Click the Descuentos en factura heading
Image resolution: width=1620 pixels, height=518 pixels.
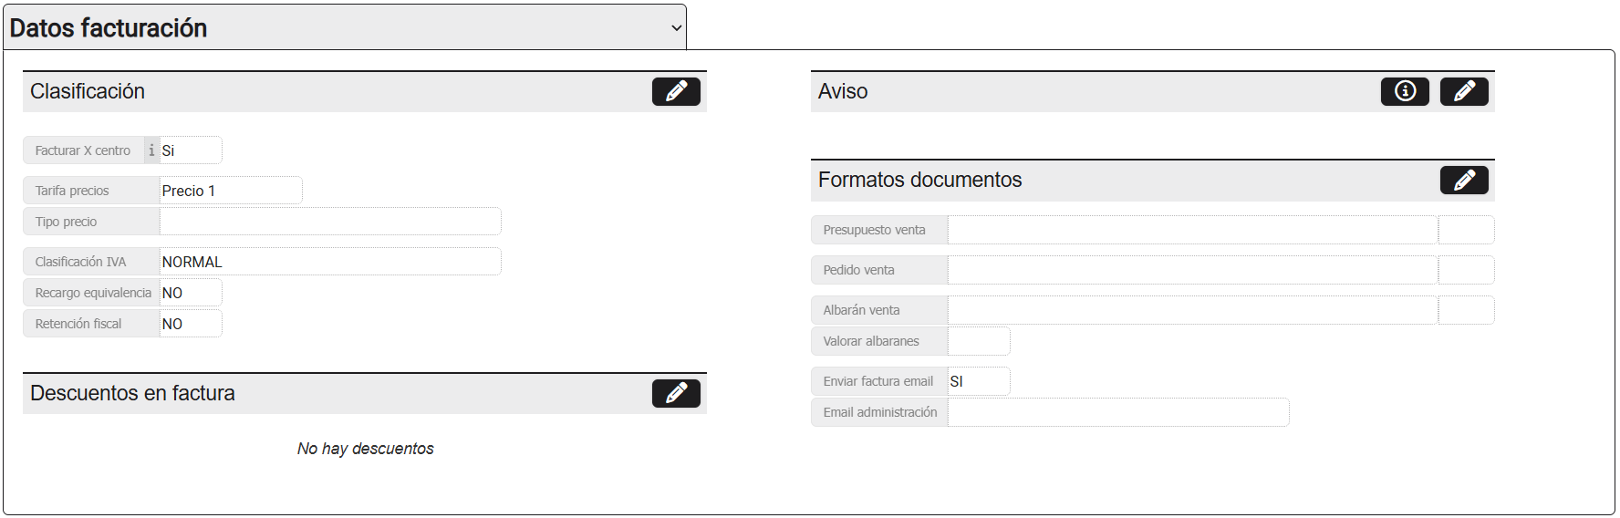pyautogui.click(x=132, y=393)
